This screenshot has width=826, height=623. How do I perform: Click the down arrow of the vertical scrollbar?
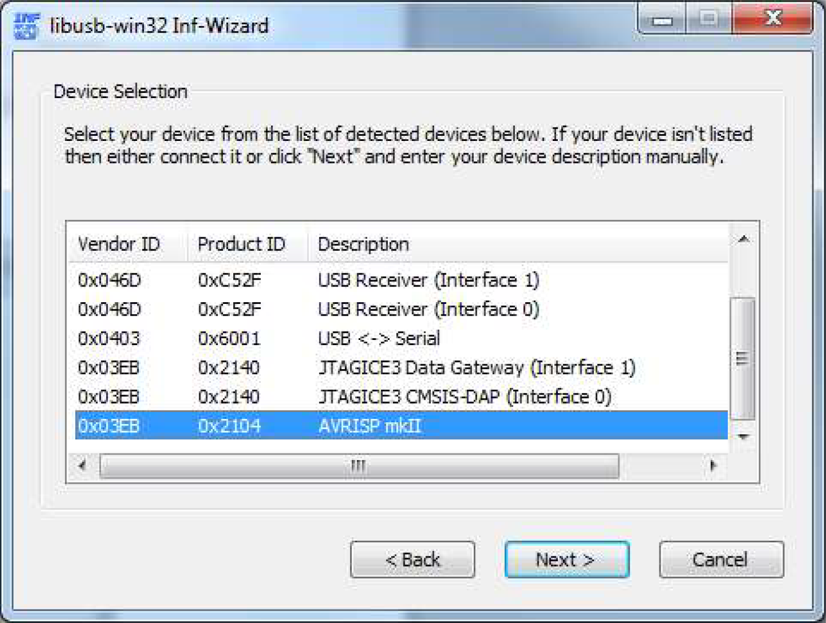tap(744, 437)
